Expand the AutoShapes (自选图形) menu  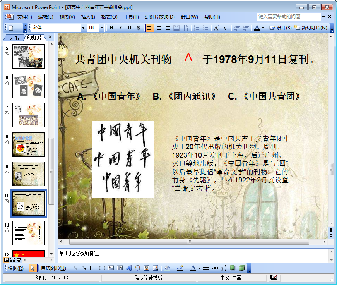[x=55, y=268]
